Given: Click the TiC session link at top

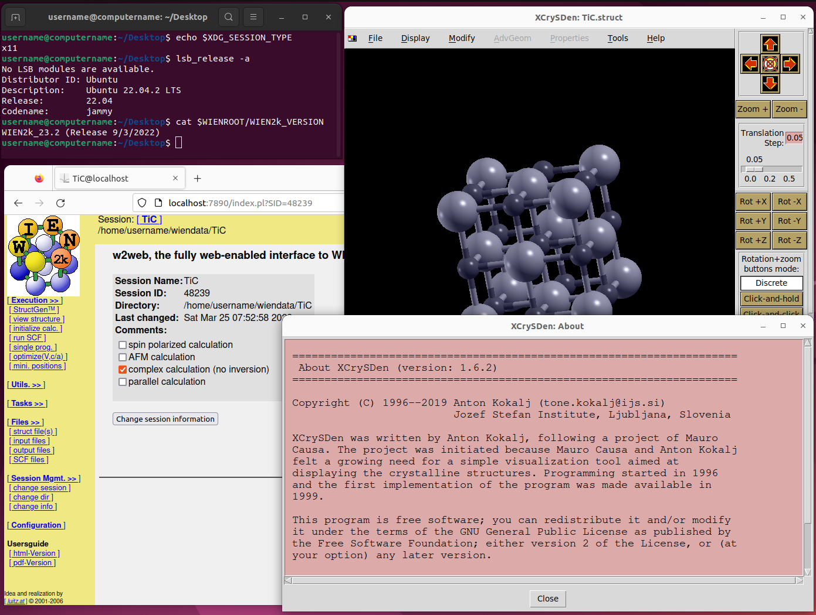Looking at the screenshot, I should 149,219.
